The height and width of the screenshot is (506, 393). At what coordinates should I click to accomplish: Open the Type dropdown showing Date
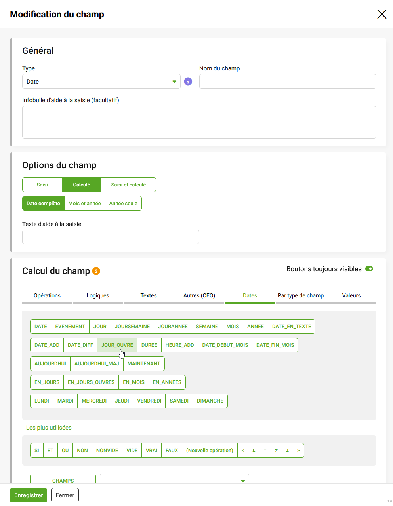(101, 82)
